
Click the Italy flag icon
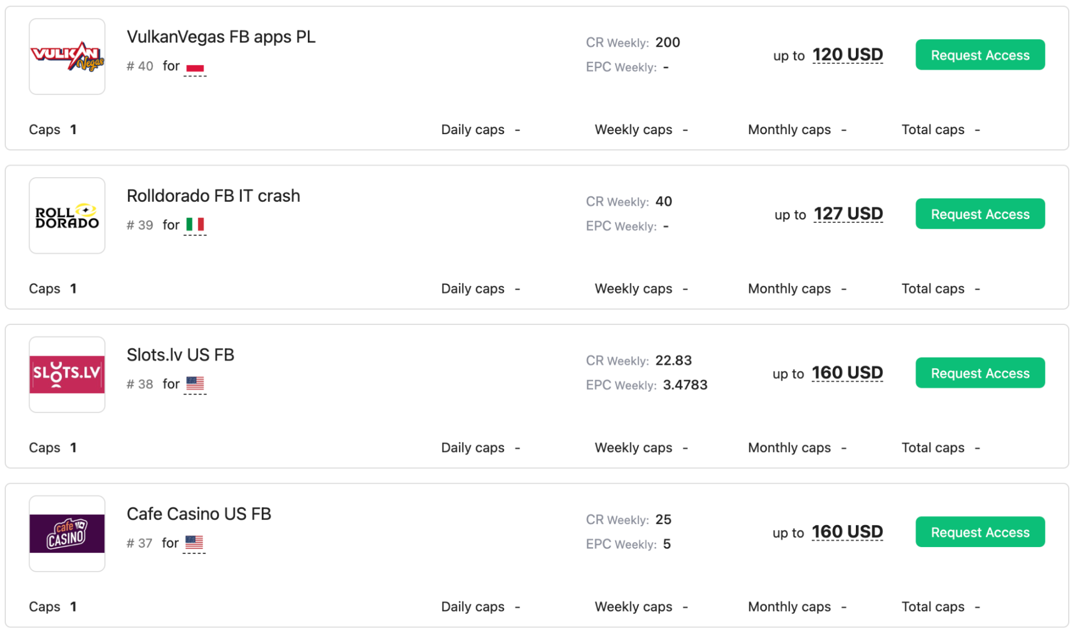coord(195,224)
